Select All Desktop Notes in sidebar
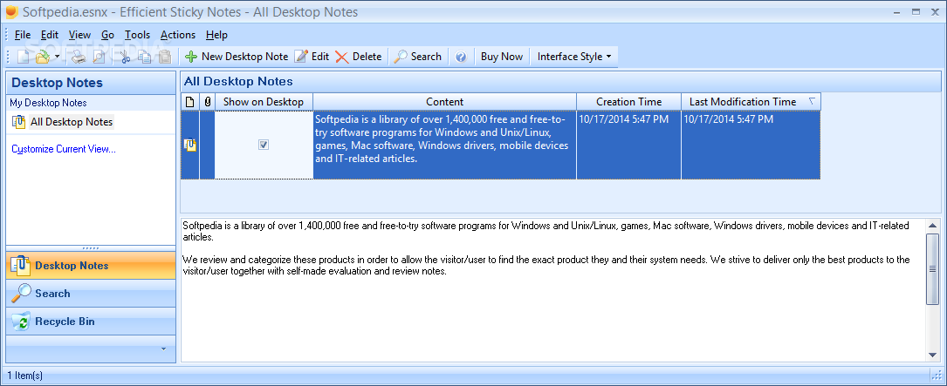Viewport: 947px width, 386px height. pos(72,122)
